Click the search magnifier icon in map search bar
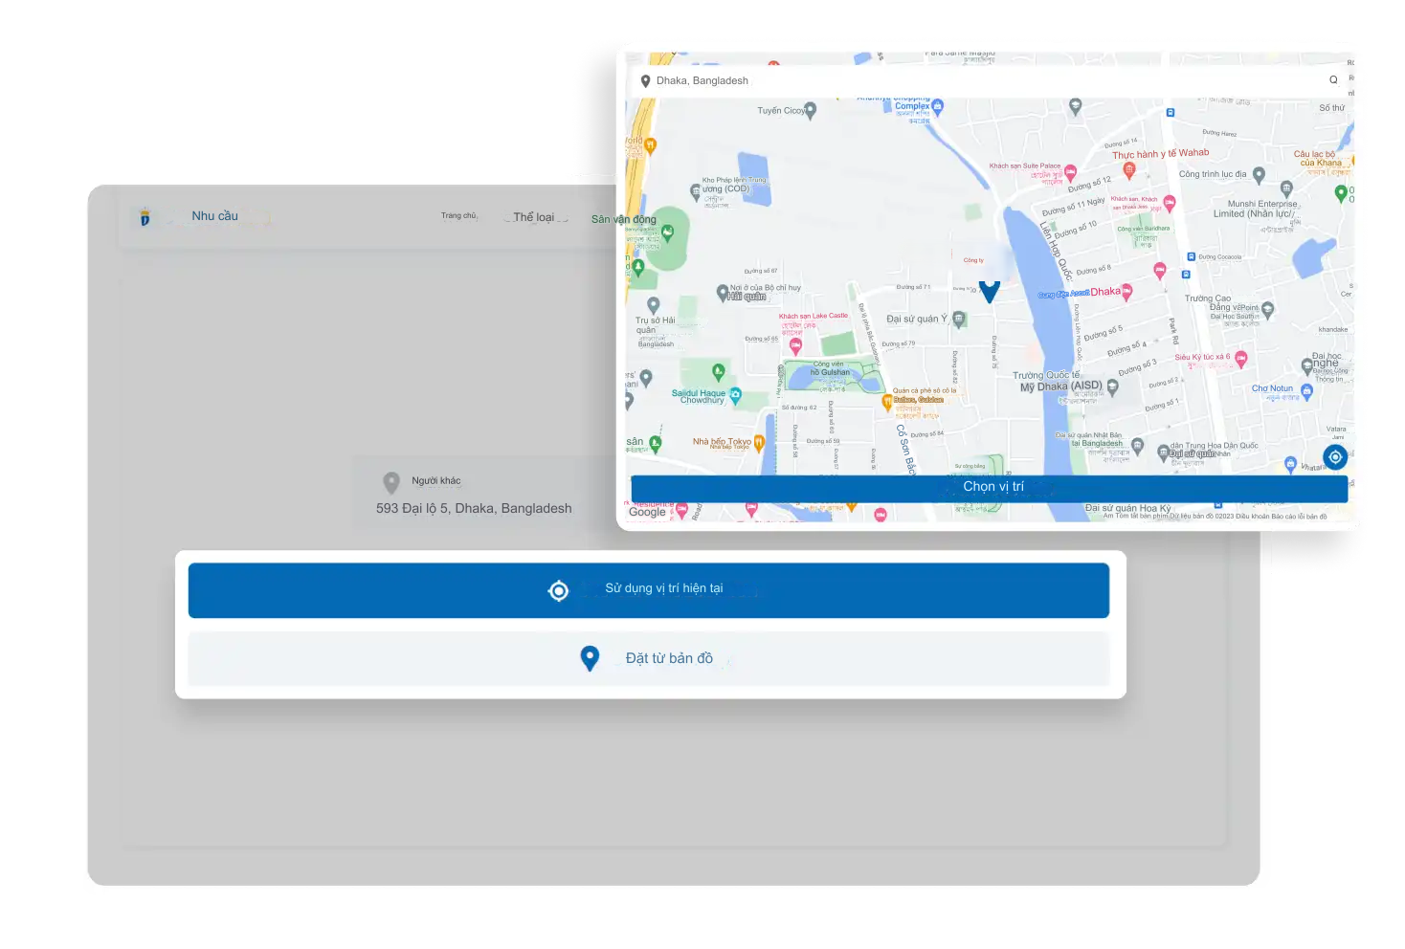The width and height of the screenshot is (1405, 949). tap(1333, 80)
